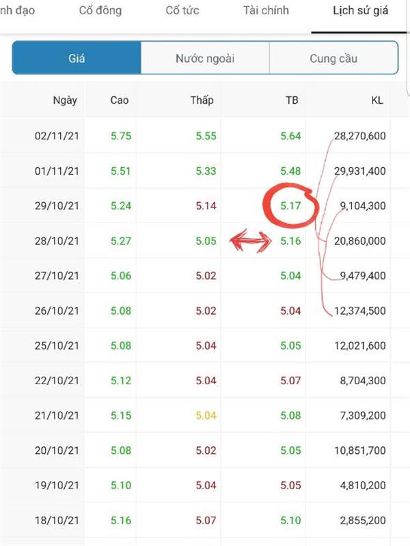Click the TB column header
This screenshot has width=410, height=546.
coord(292,100)
